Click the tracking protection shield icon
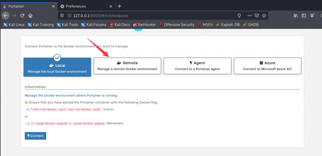 tap(63, 15)
